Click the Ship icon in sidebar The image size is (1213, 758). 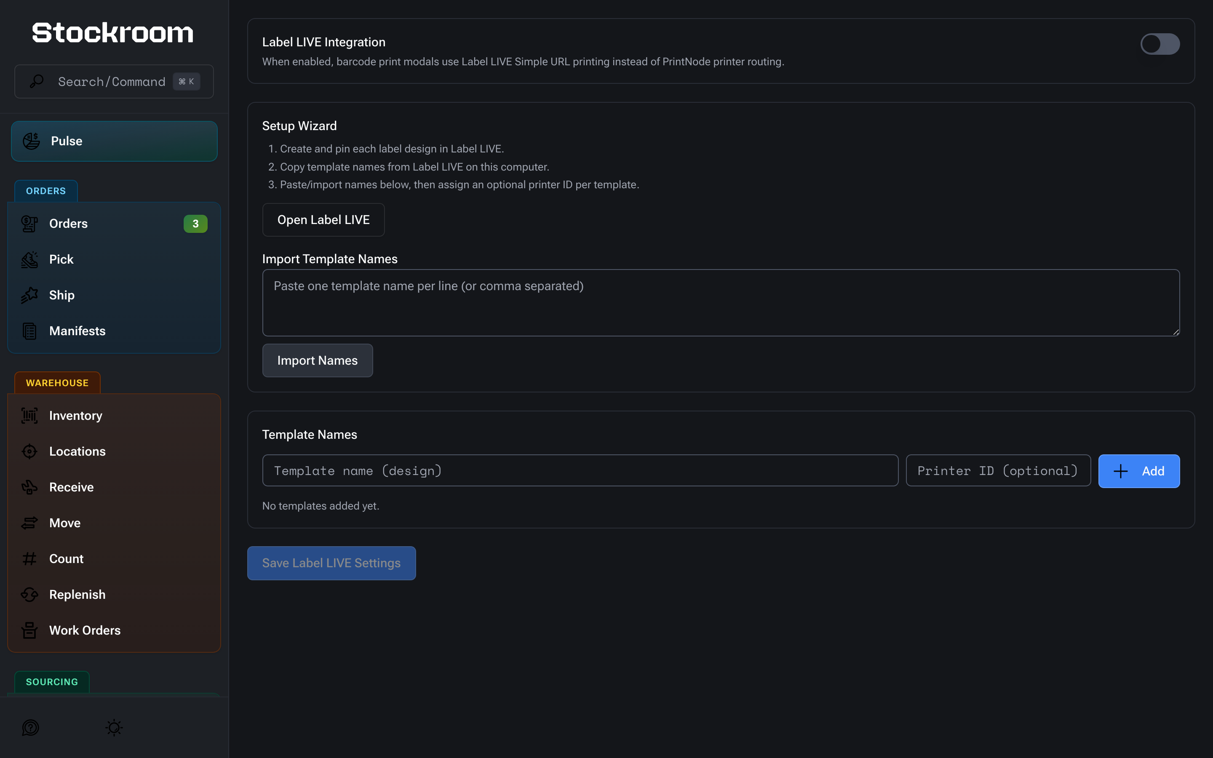29,295
